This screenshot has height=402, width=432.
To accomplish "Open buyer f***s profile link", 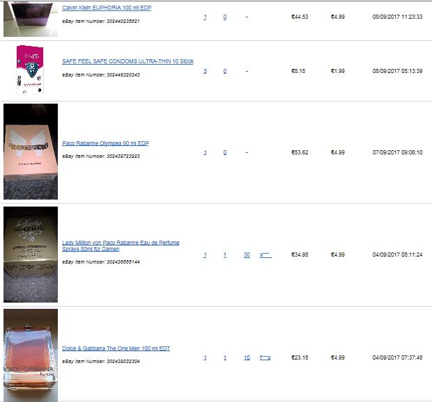I will (x=265, y=357).
